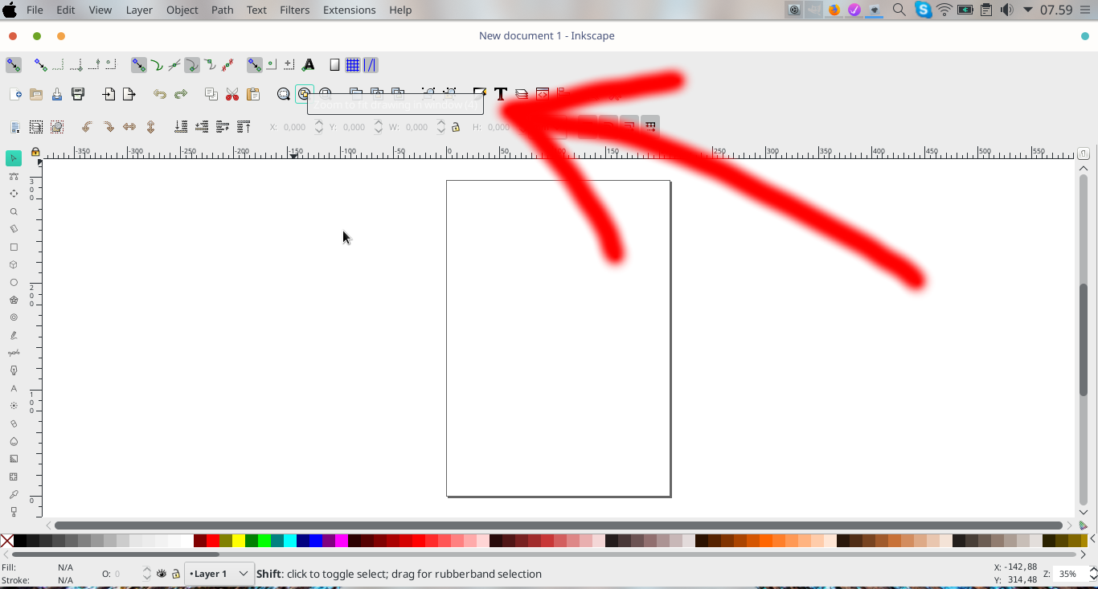The width and height of the screenshot is (1098, 589).
Task: Toggle current layer visibility in status bar
Action: click(x=161, y=574)
